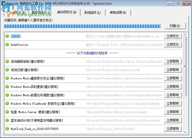Select the highlighted NATEON entry name
Screen dimensions: 192x138
pos(16,36)
